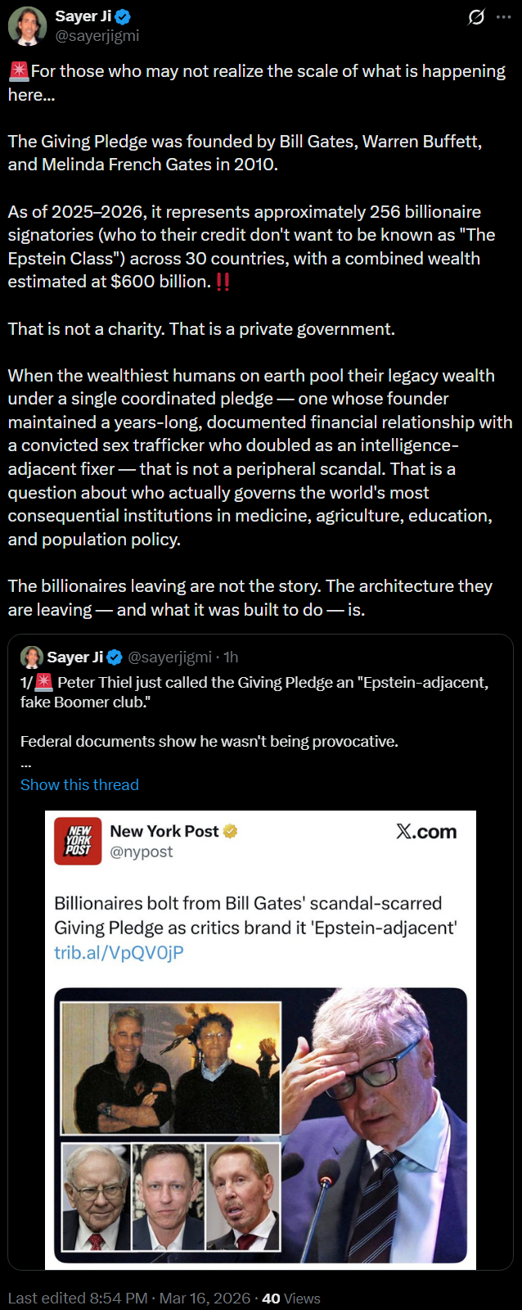Viewport: 522px width, 1310px height.
Task: Select the @sayerjigmi handle under the author name
Action: click(x=97, y=36)
